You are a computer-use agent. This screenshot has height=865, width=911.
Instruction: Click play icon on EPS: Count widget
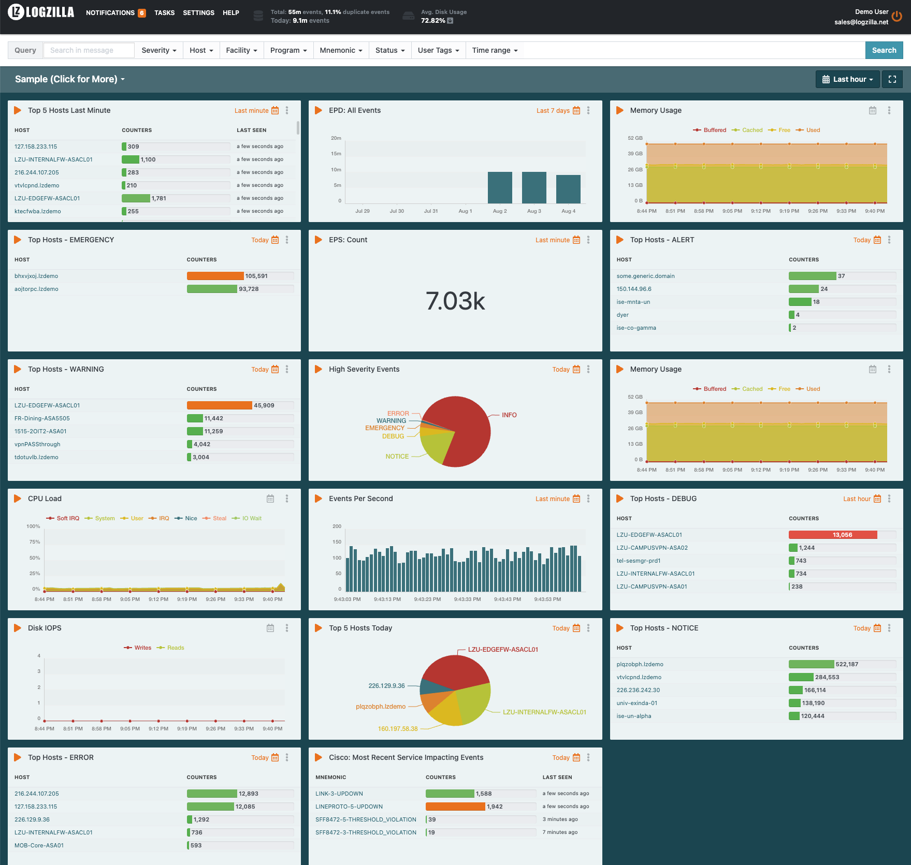(319, 240)
